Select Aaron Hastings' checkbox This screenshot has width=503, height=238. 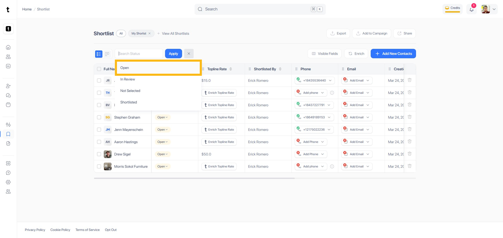[99, 142]
